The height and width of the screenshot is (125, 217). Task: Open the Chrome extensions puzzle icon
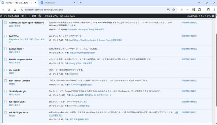(199, 10)
